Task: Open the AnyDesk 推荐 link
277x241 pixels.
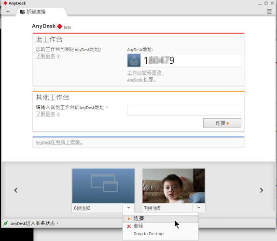Action: pyautogui.click(x=141, y=80)
